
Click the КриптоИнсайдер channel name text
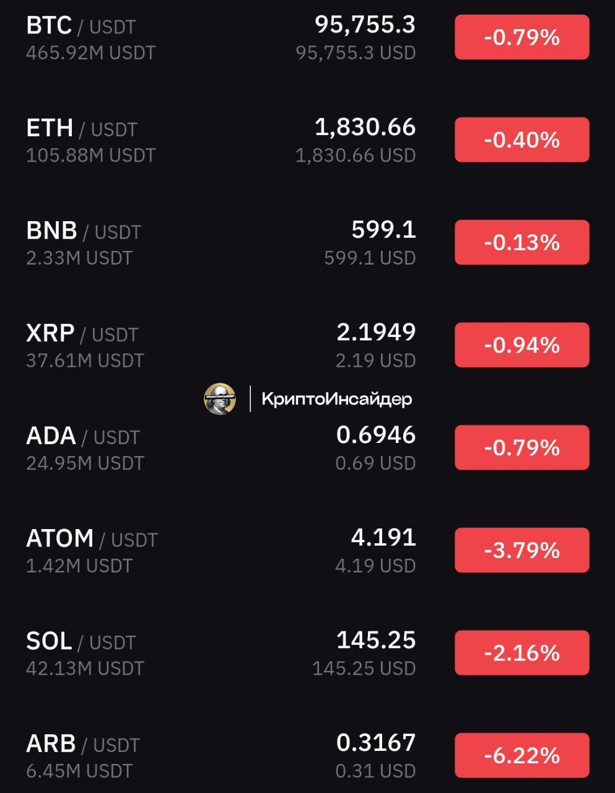[337, 399]
